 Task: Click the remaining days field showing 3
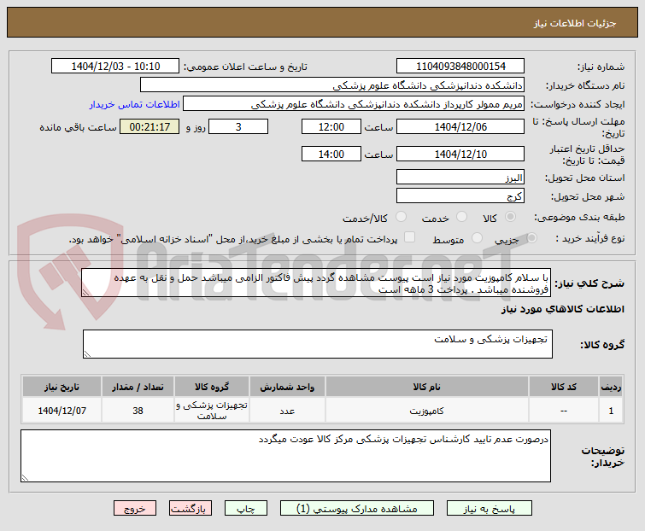coord(238,126)
